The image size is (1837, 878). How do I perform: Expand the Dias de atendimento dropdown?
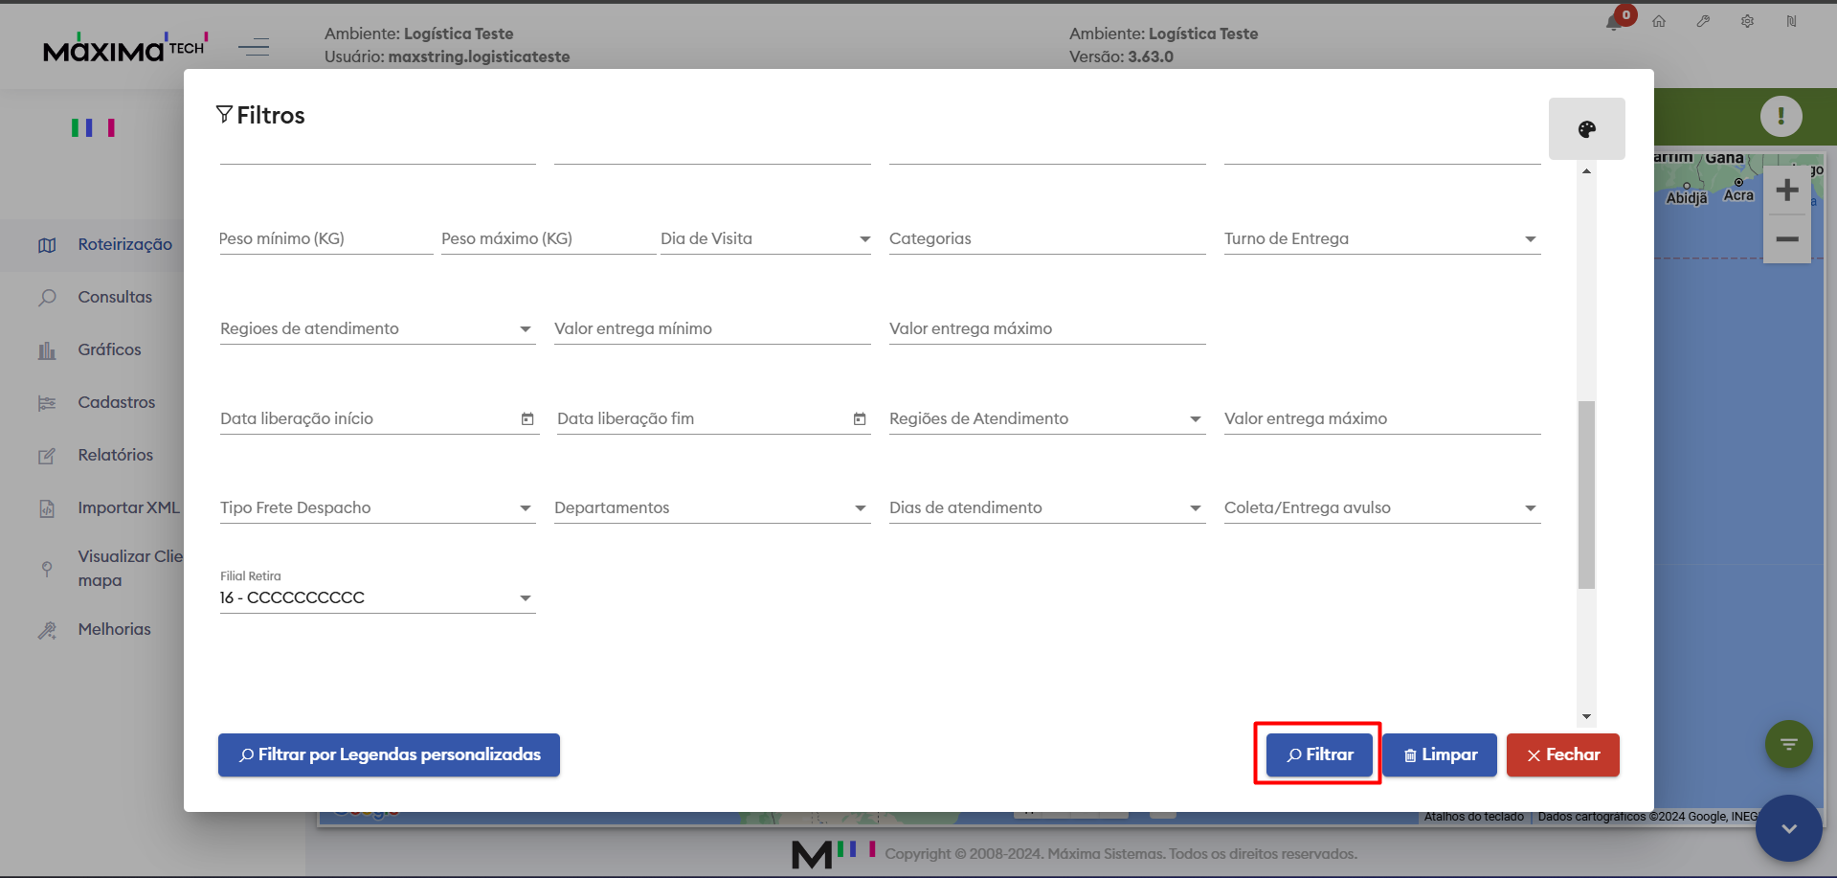click(x=1047, y=508)
